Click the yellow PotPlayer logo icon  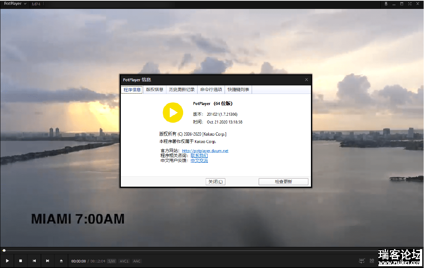coord(173,112)
